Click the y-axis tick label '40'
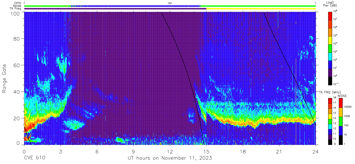The image size is (355, 164). (x=16, y=92)
